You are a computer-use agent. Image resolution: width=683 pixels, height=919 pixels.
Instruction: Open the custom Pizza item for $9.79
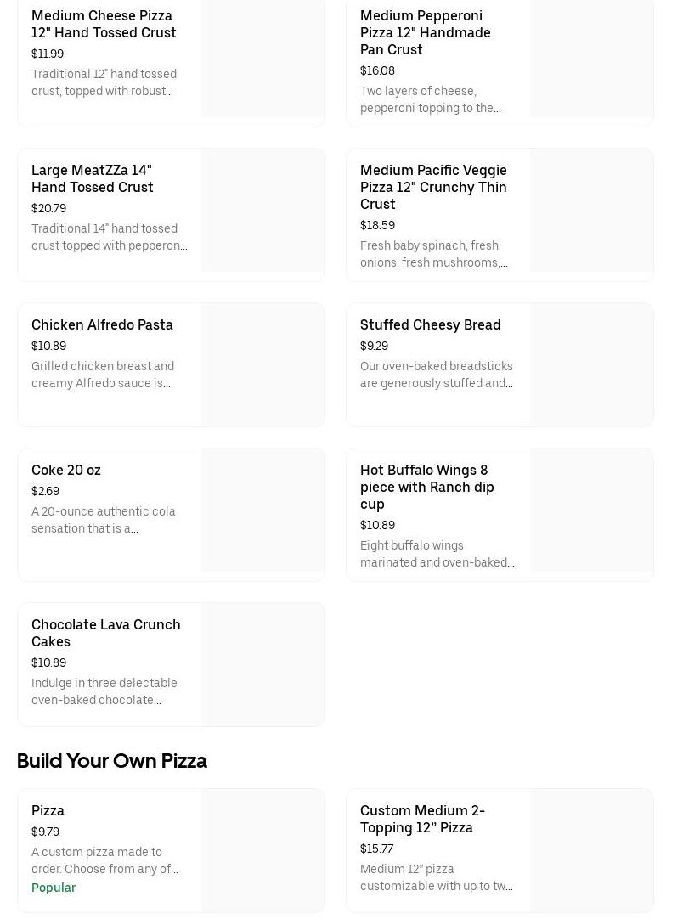48,810
